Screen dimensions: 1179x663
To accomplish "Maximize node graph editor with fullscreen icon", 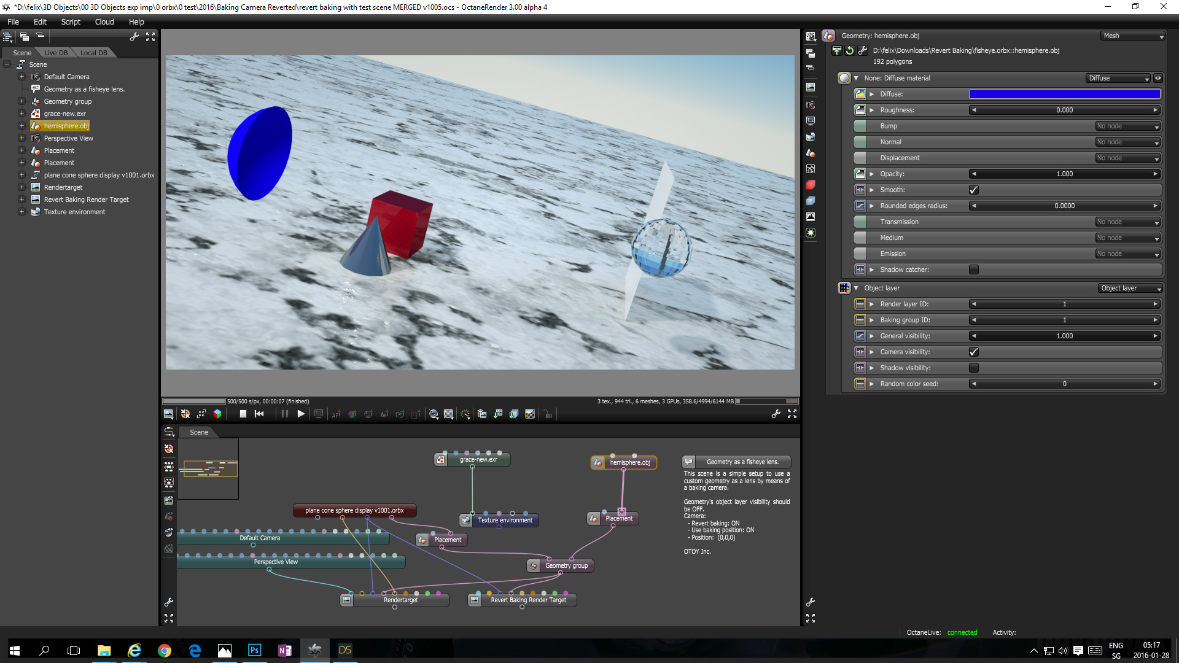I will 169,618.
